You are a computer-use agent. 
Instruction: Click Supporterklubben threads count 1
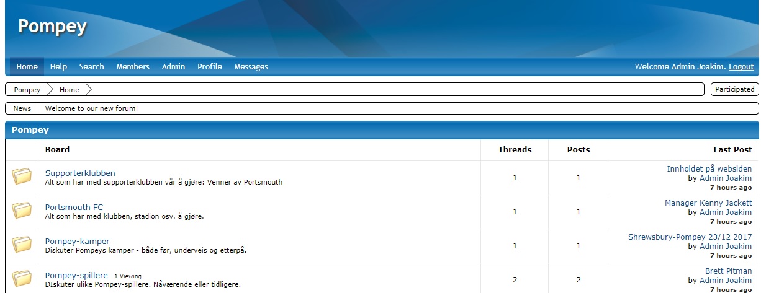[515, 178]
